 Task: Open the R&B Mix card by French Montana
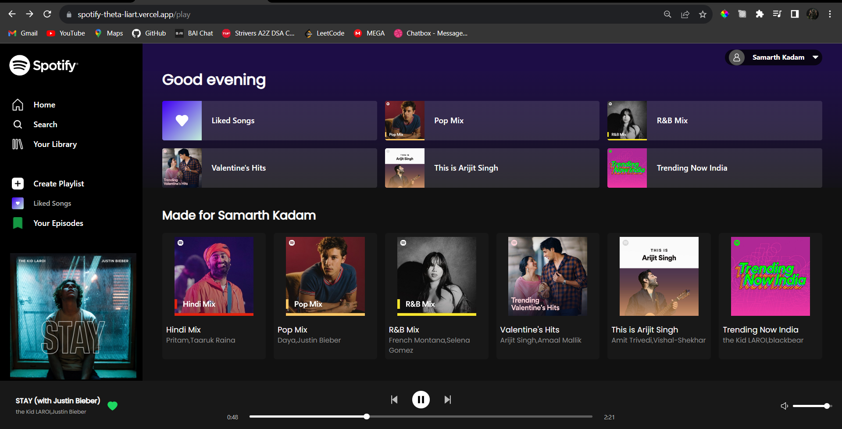click(437, 296)
